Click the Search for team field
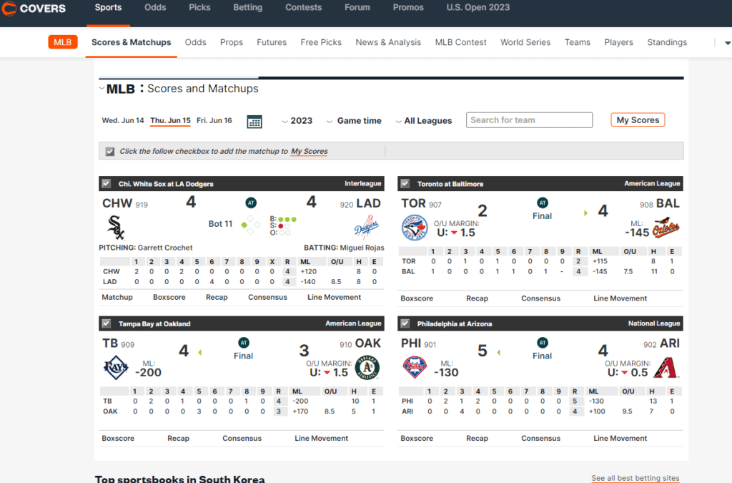Screen dimensions: 732x483 click(530, 120)
